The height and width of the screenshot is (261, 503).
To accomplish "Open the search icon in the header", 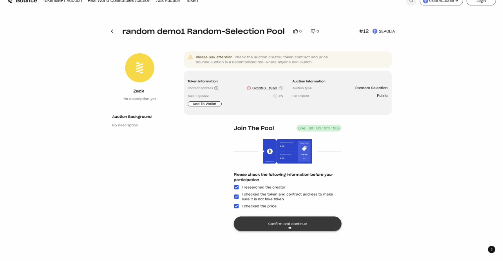I will point(411,1).
